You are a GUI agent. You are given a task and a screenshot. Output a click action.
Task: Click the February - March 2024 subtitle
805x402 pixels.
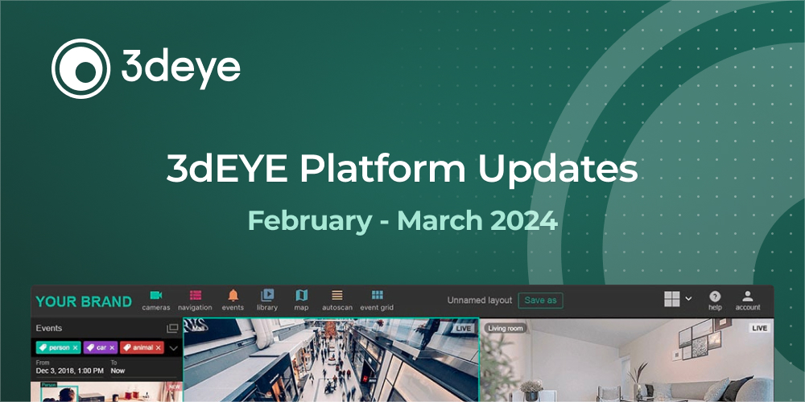(x=402, y=220)
